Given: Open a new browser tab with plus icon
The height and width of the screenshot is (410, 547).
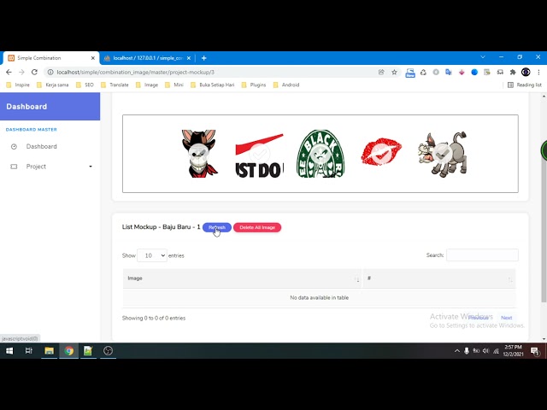Looking at the screenshot, I should pos(204,58).
